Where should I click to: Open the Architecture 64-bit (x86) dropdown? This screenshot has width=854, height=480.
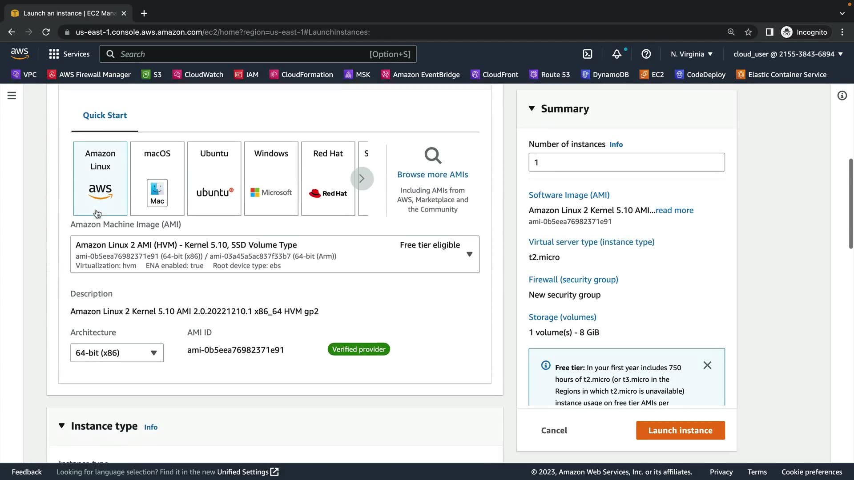point(117,353)
